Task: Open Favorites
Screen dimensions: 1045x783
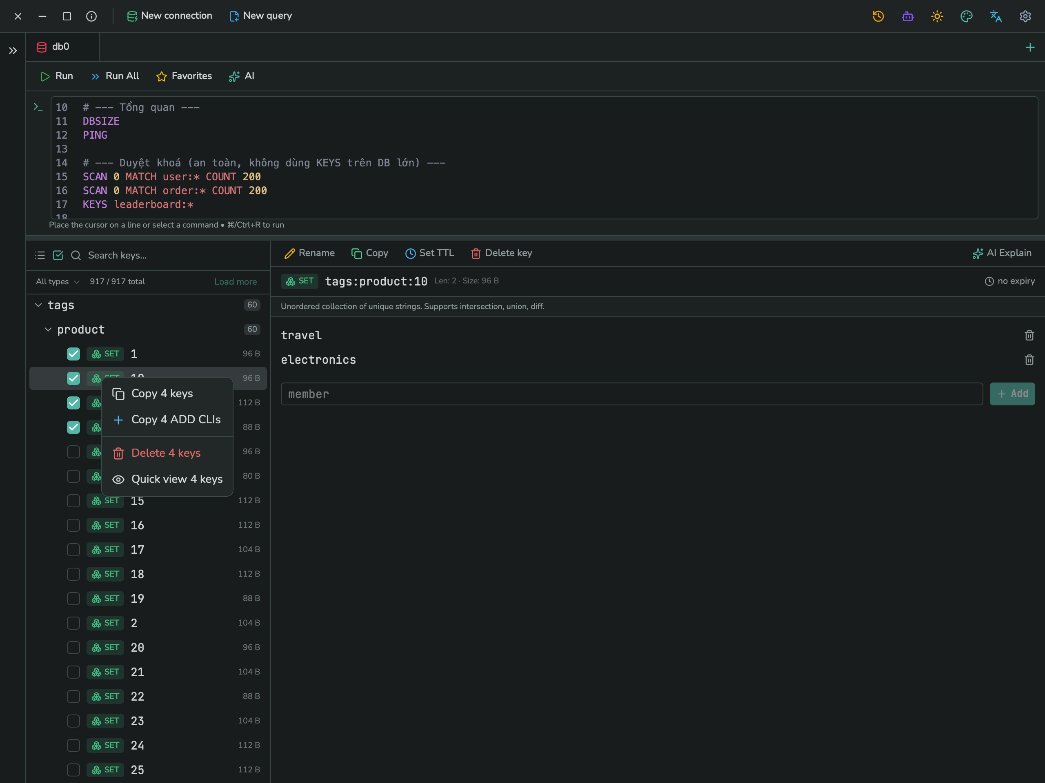Action: click(x=184, y=76)
